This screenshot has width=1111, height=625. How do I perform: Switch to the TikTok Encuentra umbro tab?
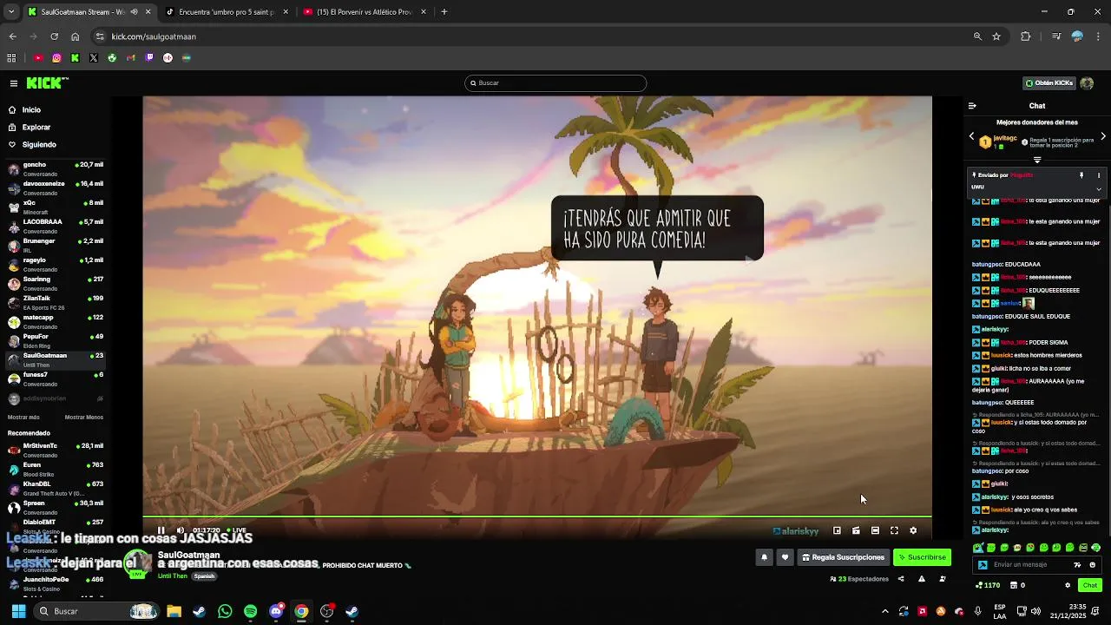227,12
